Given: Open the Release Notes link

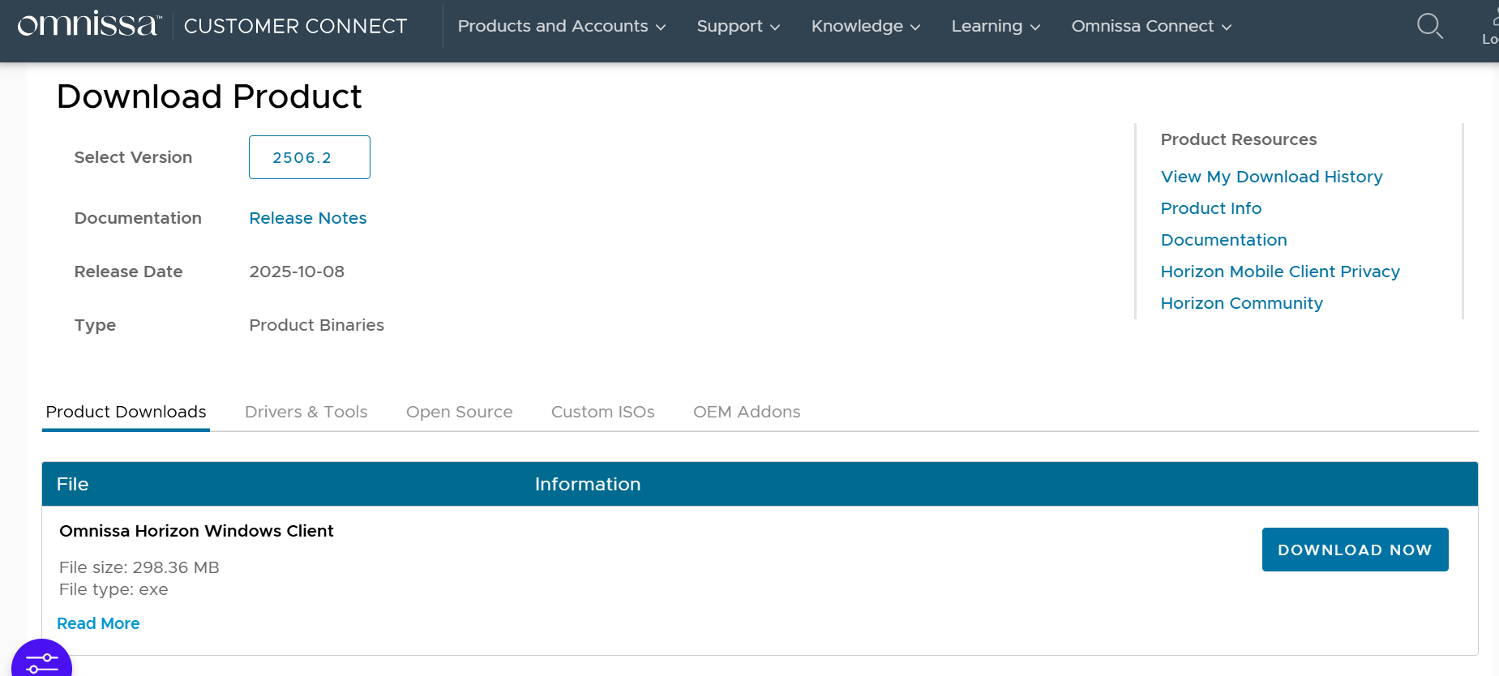Looking at the screenshot, I should (307, 218).
